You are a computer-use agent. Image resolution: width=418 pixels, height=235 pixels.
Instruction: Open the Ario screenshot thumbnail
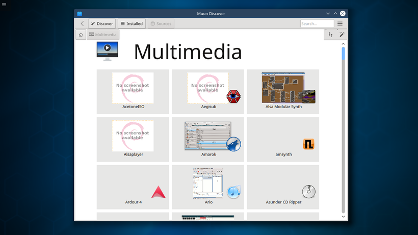208,184
